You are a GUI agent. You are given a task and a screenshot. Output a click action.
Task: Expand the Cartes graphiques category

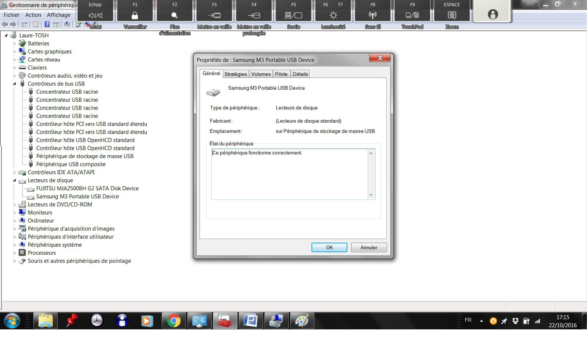click(x=15, y=52)
